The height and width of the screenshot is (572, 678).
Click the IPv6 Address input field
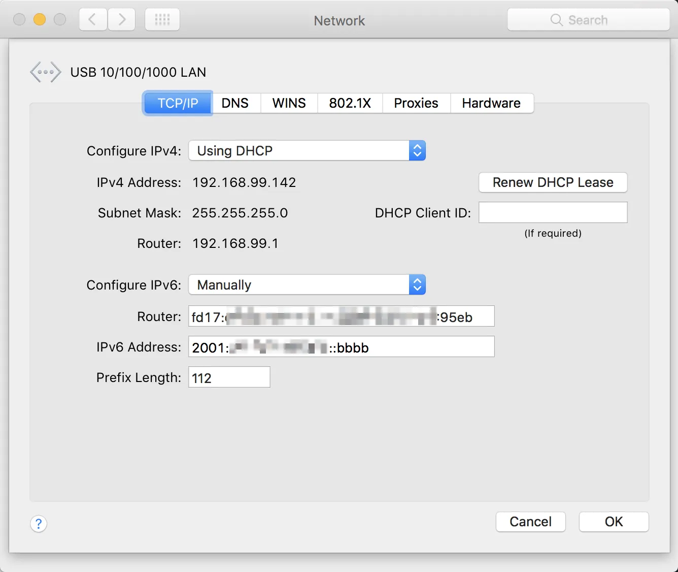pos(342,346)
